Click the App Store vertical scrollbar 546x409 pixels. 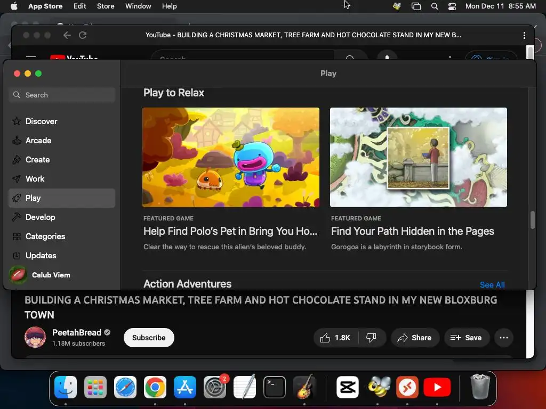(533, 220)
